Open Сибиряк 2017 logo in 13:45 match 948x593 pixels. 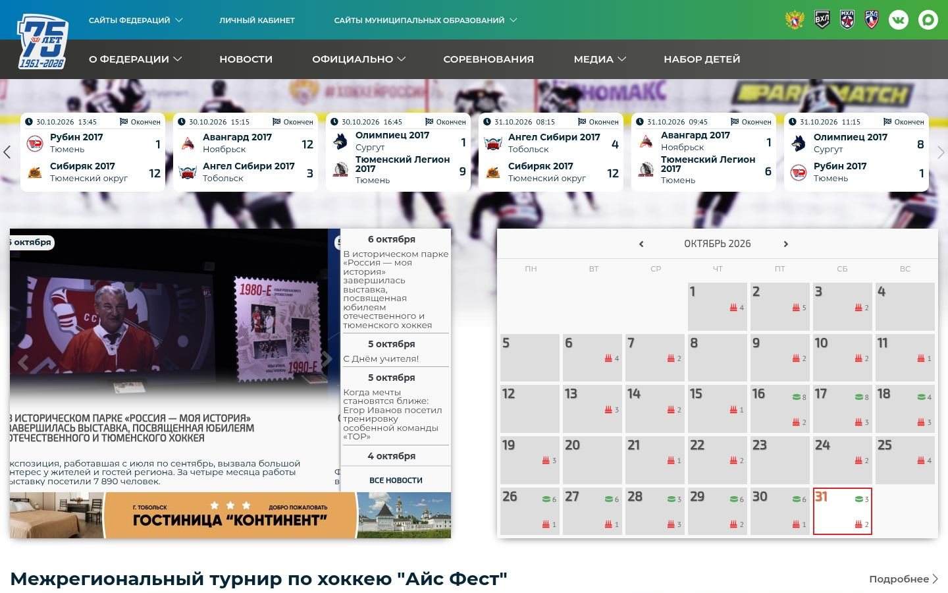tap(35, 173)
